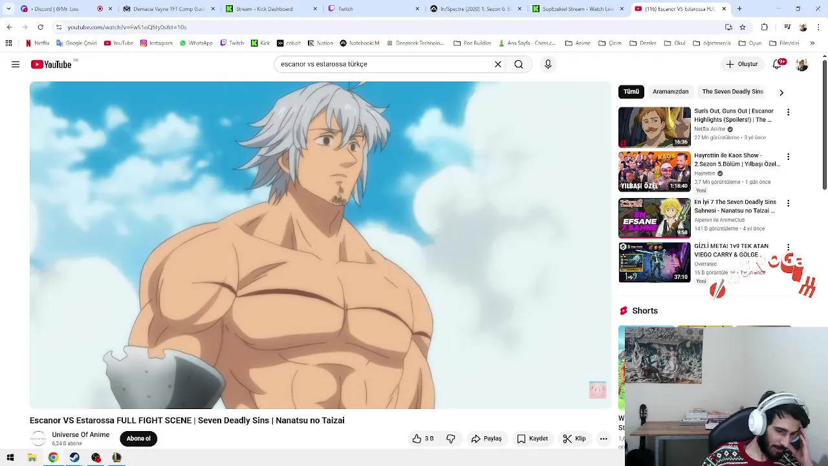Switch to the In/Spectre tab
This screenshot has height=466, width=828.
[476, 9]
